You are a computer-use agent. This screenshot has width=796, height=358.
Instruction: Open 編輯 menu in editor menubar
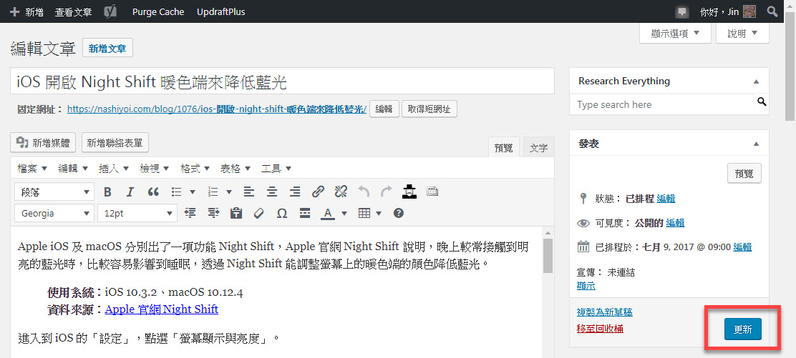[x=73, y=169]
